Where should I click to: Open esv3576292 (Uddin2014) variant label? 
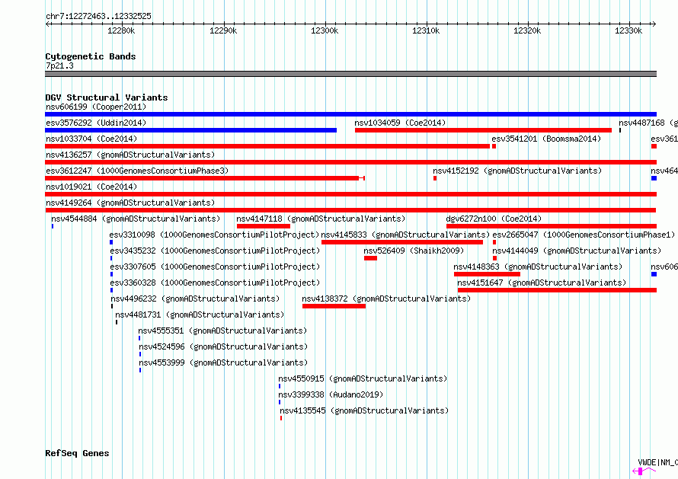coord(96,123)
